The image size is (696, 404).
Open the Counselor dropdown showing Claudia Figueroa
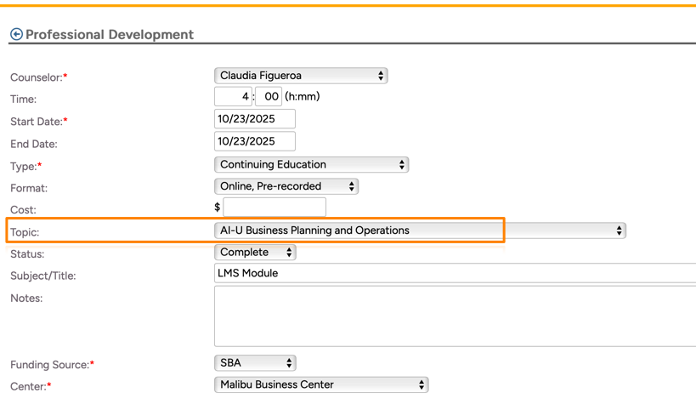[301, 76]
